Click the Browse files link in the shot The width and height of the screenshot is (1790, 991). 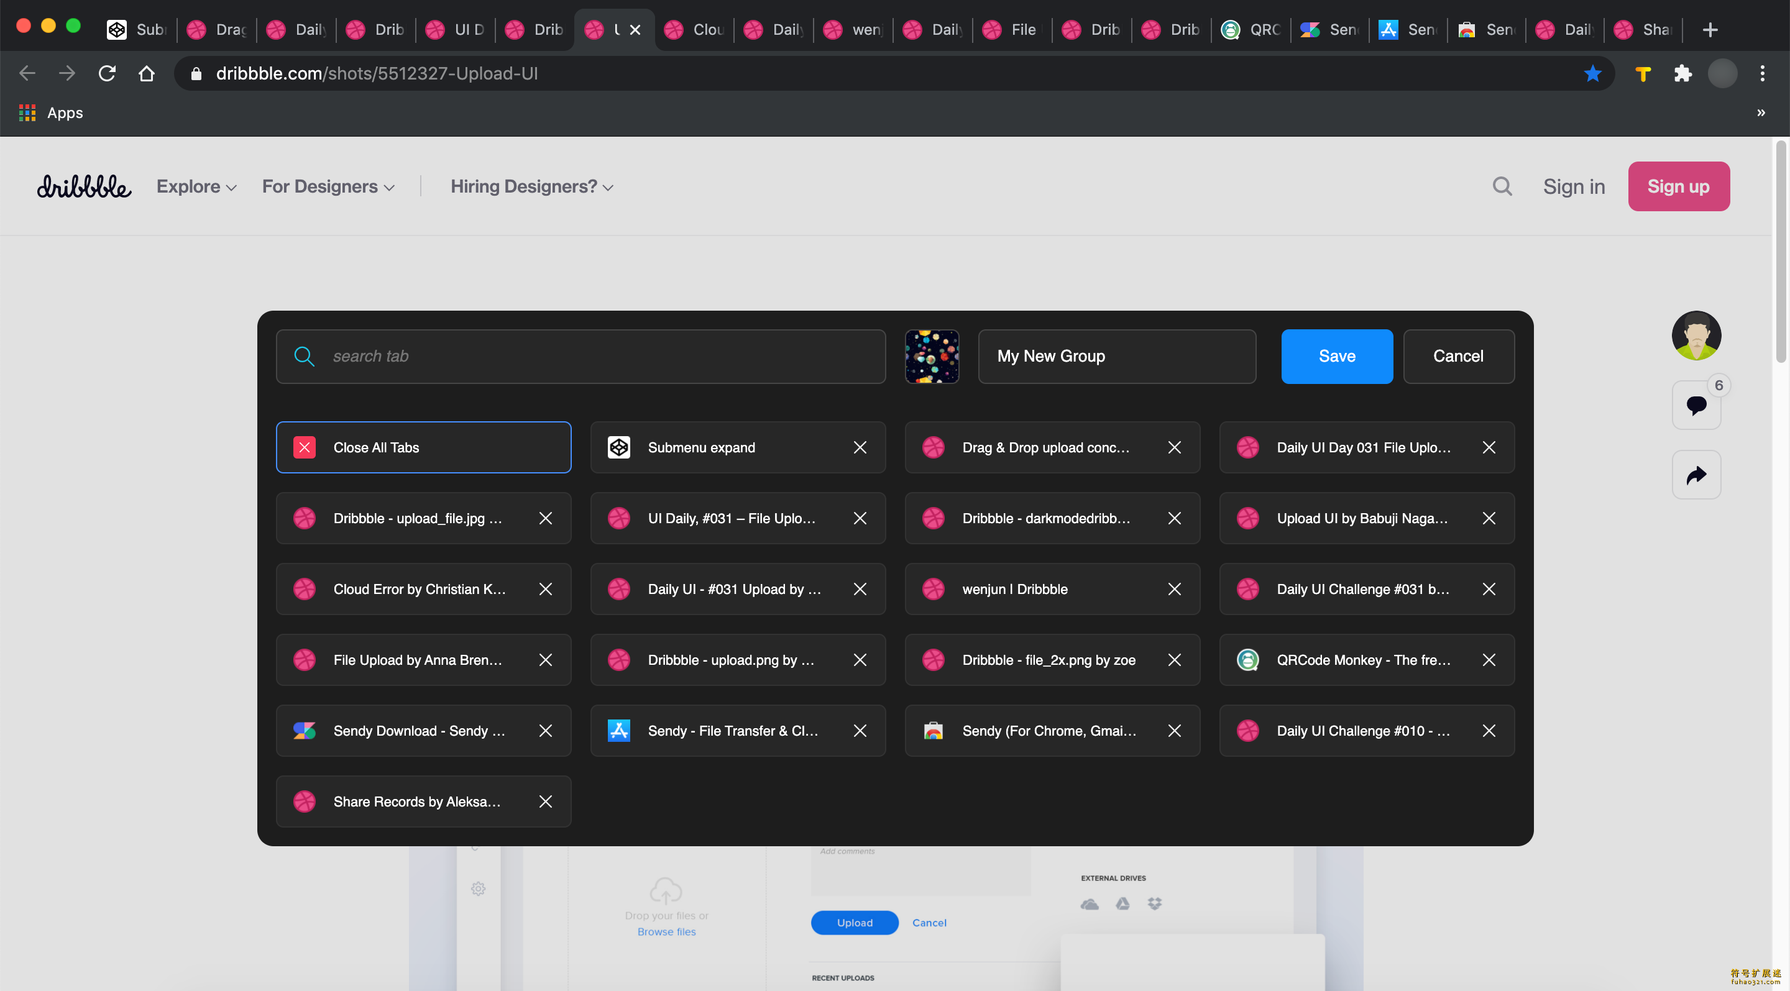[666, 931]
